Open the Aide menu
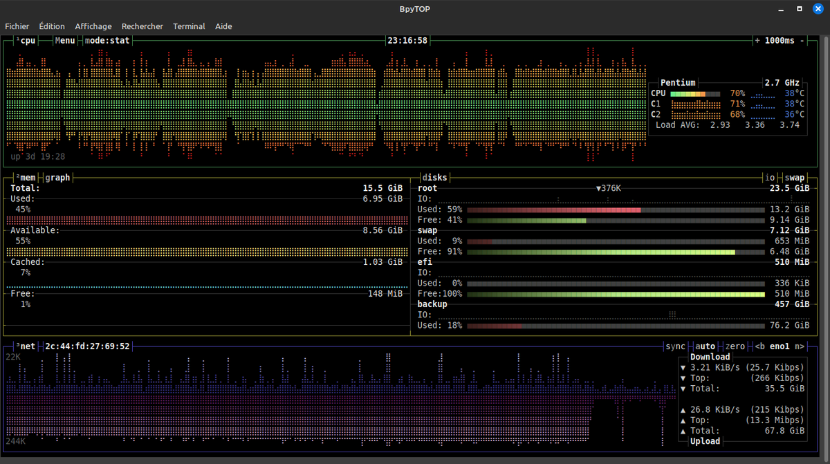The image size is (830, 464). click(x=223, y=26)
